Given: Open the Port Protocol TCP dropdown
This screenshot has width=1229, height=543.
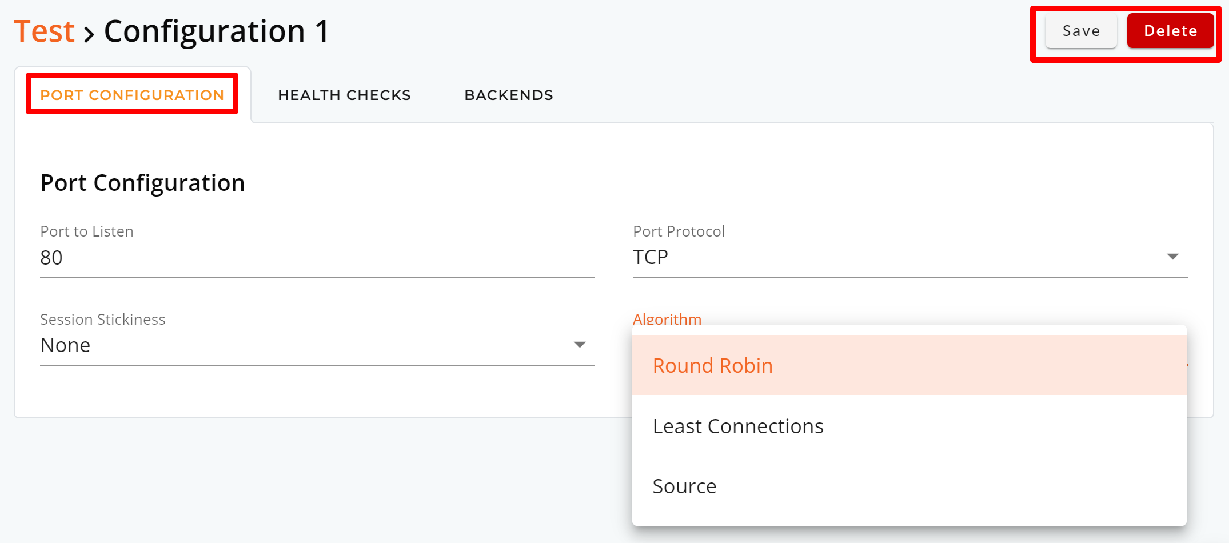Looking at the screenshot, I should pos(910,257).
